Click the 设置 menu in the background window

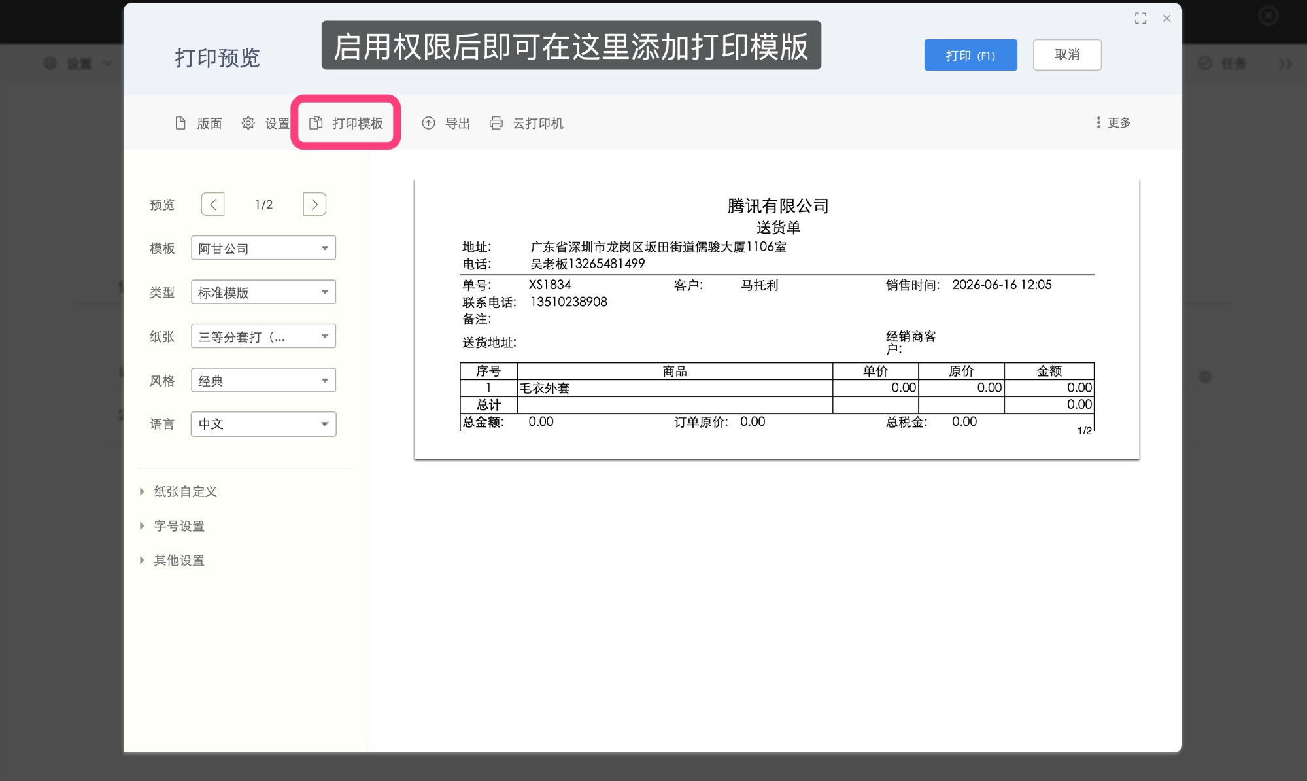click(x=78, y=63)
